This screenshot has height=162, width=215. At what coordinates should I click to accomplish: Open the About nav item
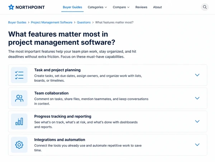[x=157, y=7]
